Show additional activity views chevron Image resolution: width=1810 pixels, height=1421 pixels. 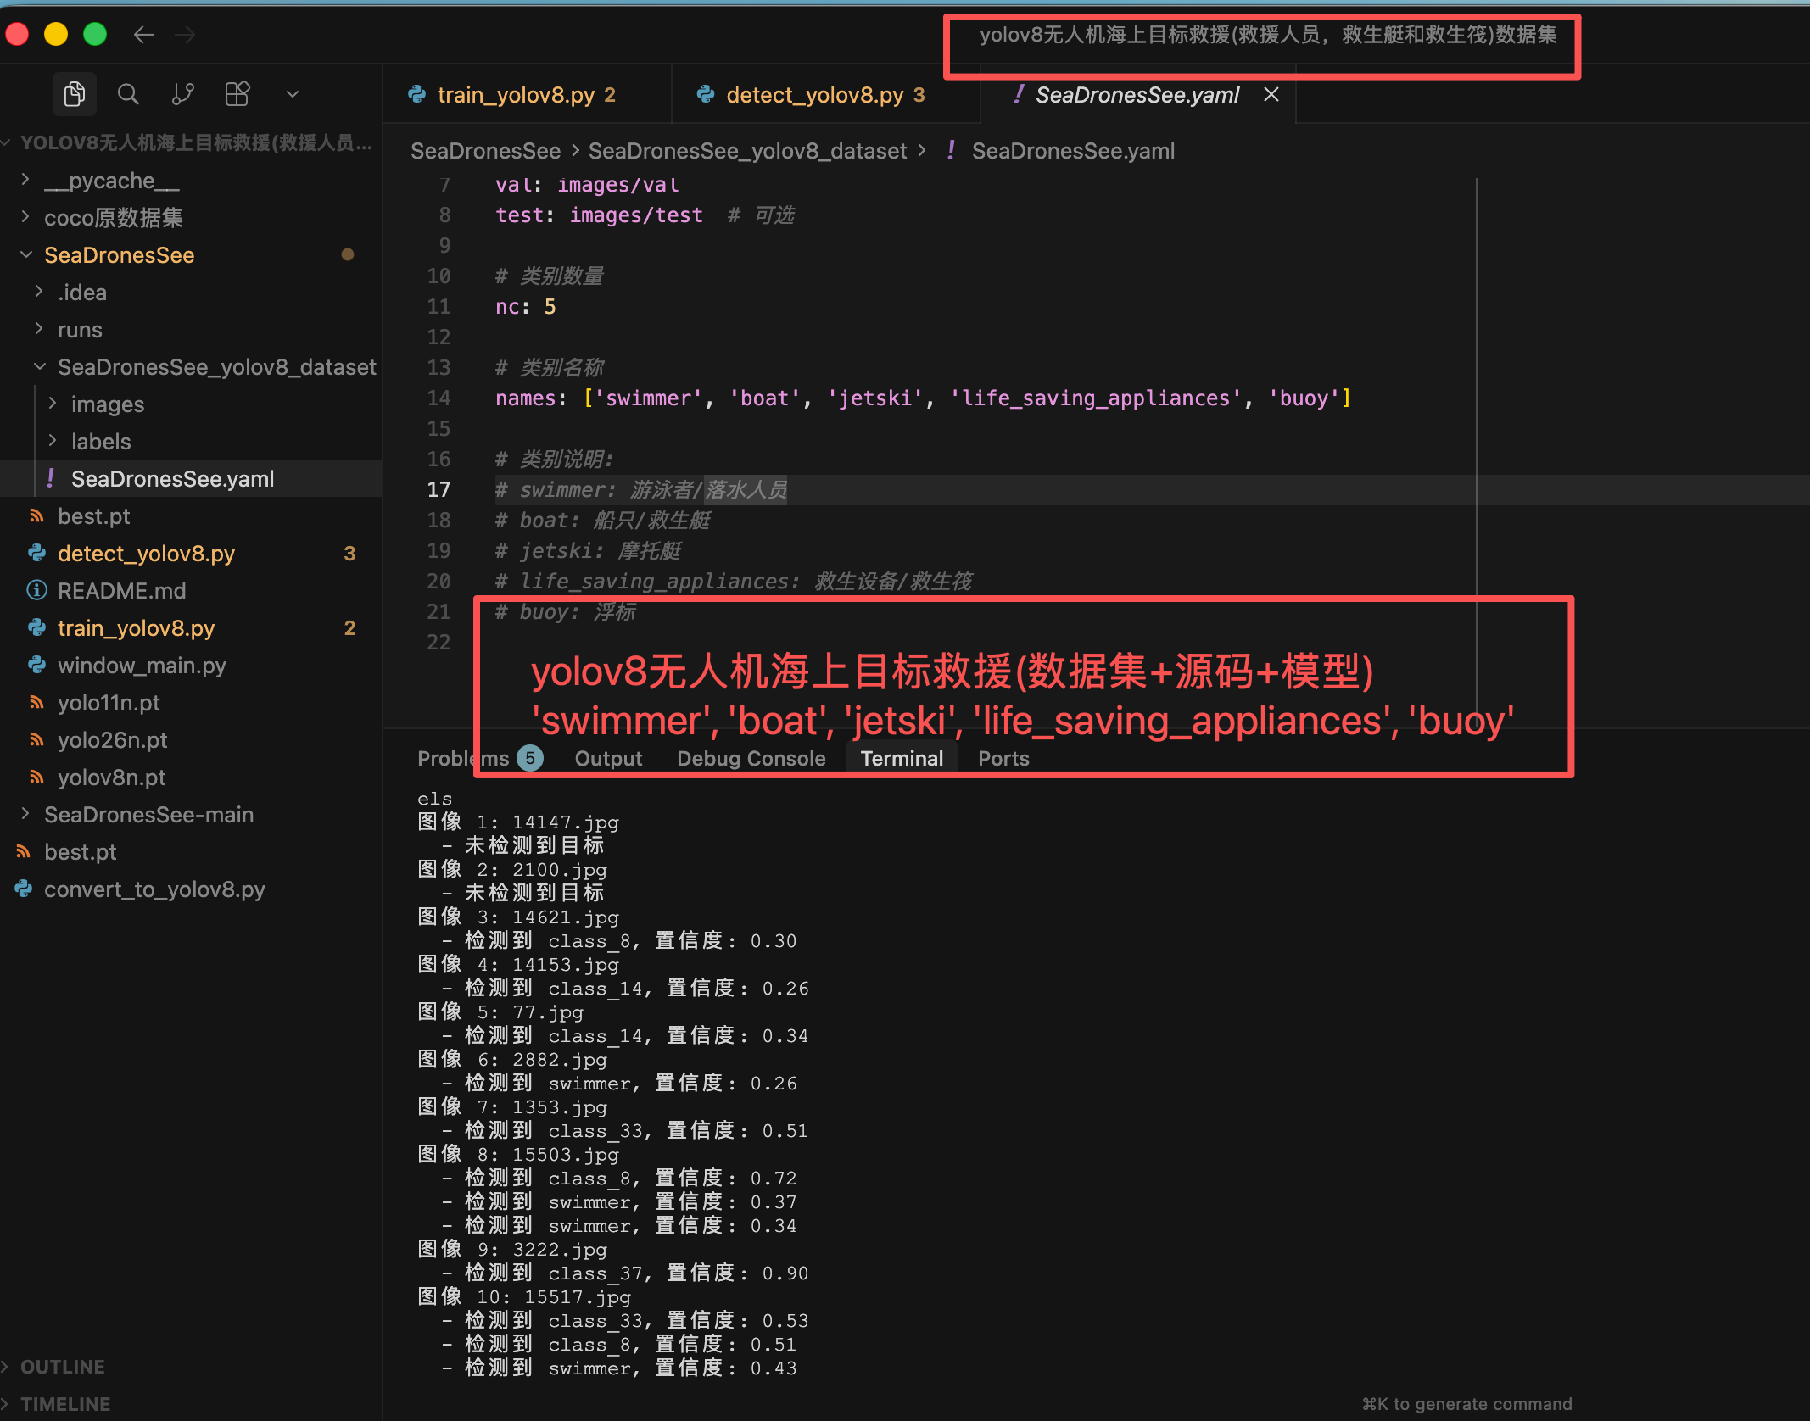click(293, 94)
